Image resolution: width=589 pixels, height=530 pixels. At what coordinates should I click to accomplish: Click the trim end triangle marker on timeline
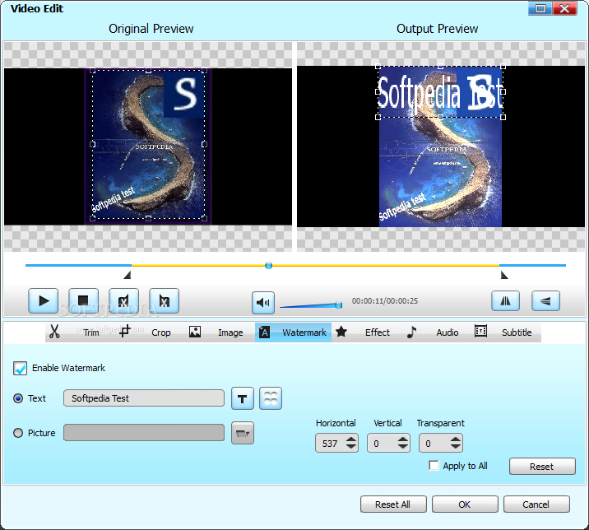pos(504,275)
